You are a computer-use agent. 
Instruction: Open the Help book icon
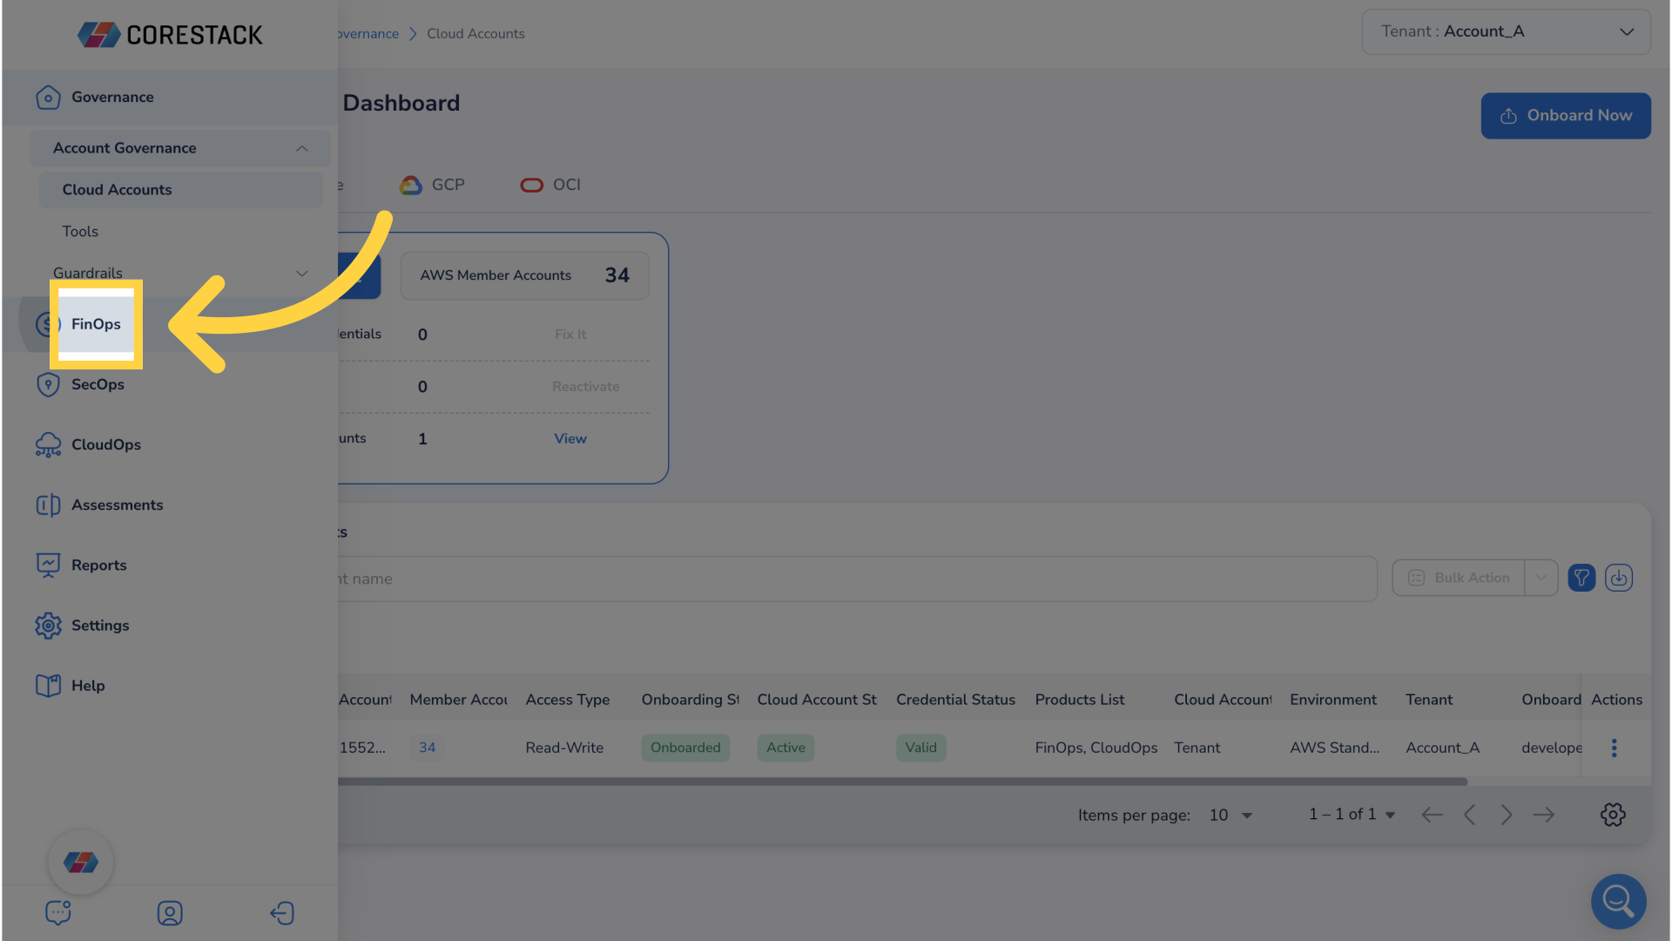pos(48,685)
